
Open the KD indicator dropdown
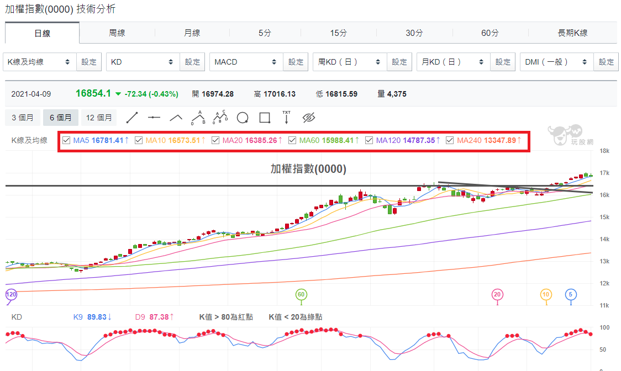click(143, 62)
